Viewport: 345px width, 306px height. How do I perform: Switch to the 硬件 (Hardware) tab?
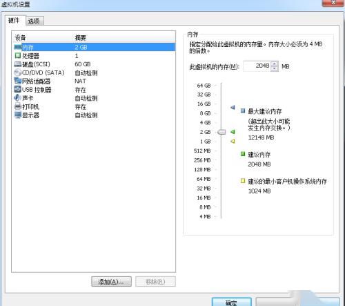(14, 21)
